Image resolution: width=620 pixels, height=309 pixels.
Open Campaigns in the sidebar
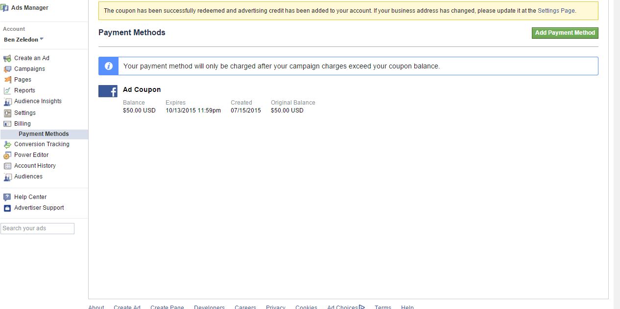29,69
